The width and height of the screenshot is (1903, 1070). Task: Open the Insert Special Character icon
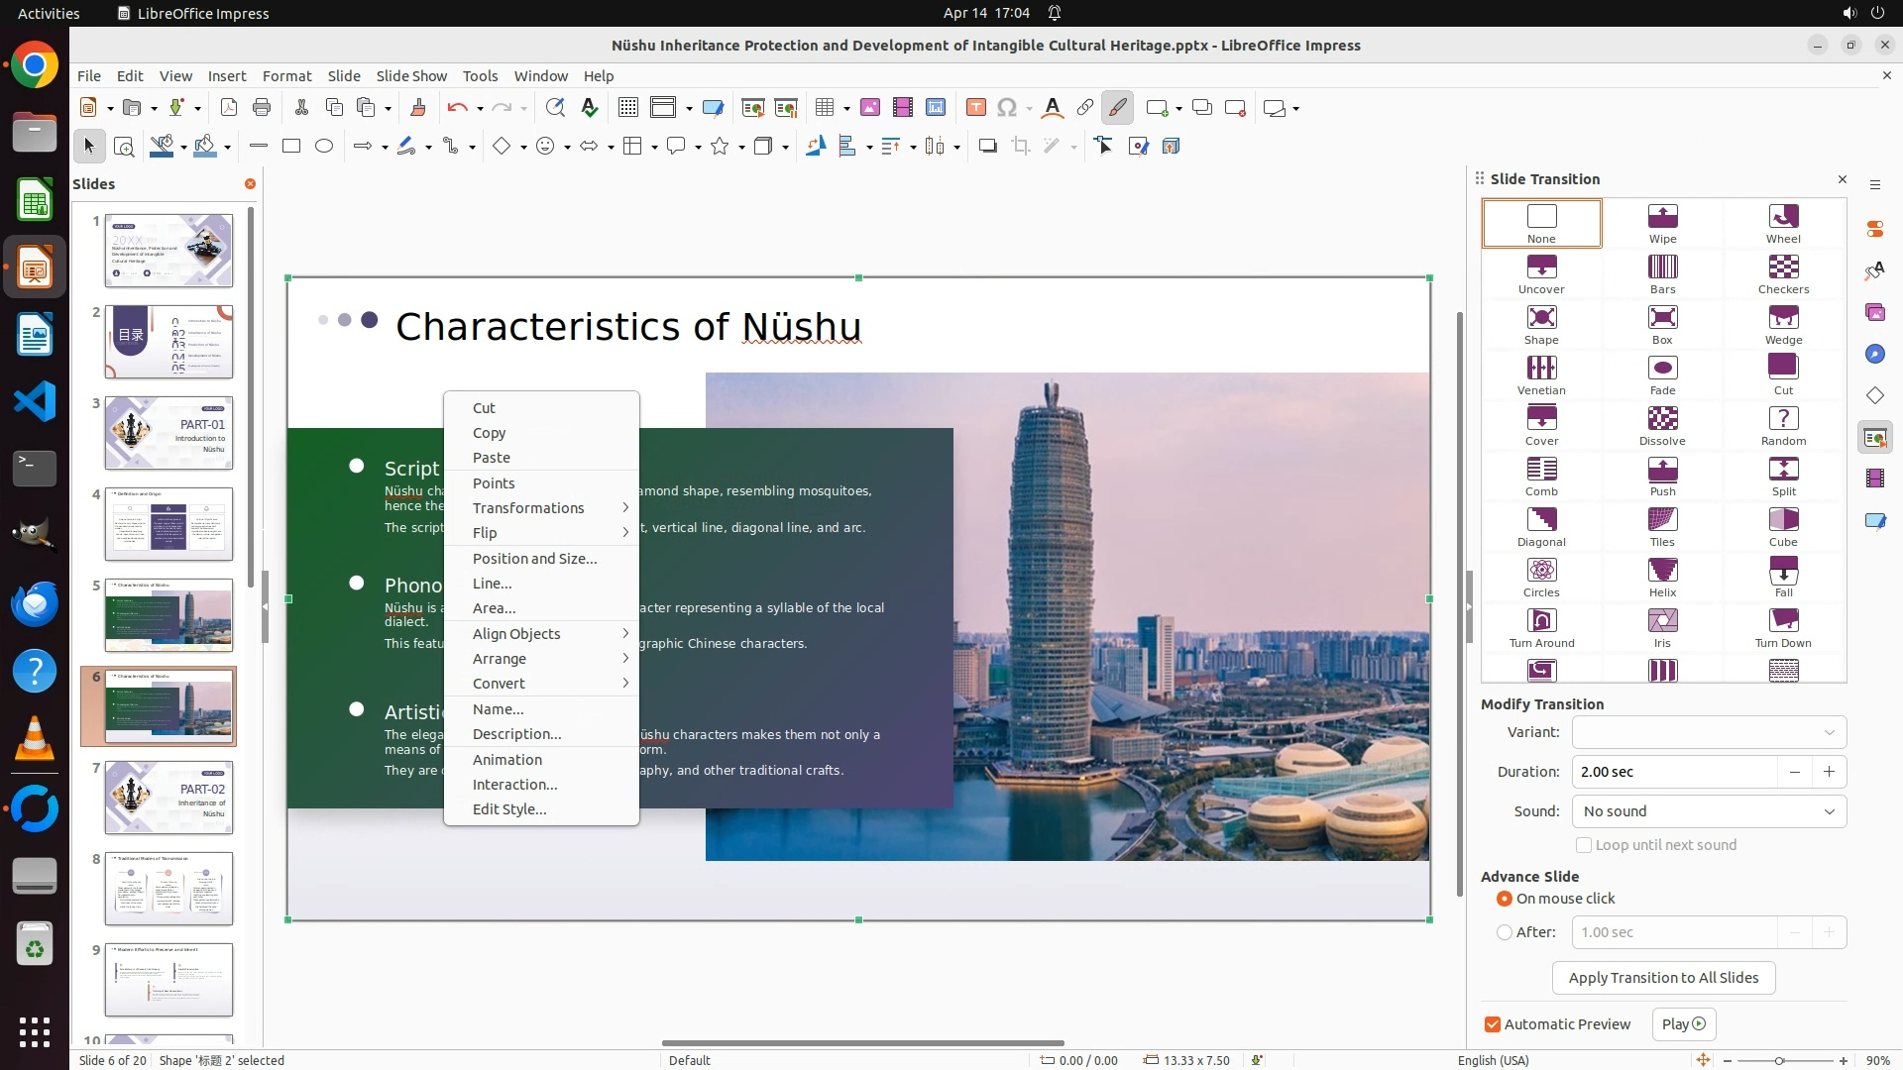[x=1007, y=108]
